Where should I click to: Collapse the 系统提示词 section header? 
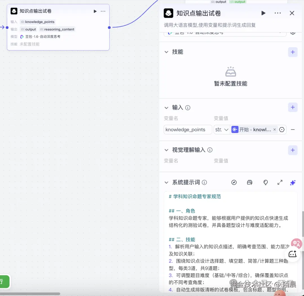pyautogui.click(x=166, y=182)
